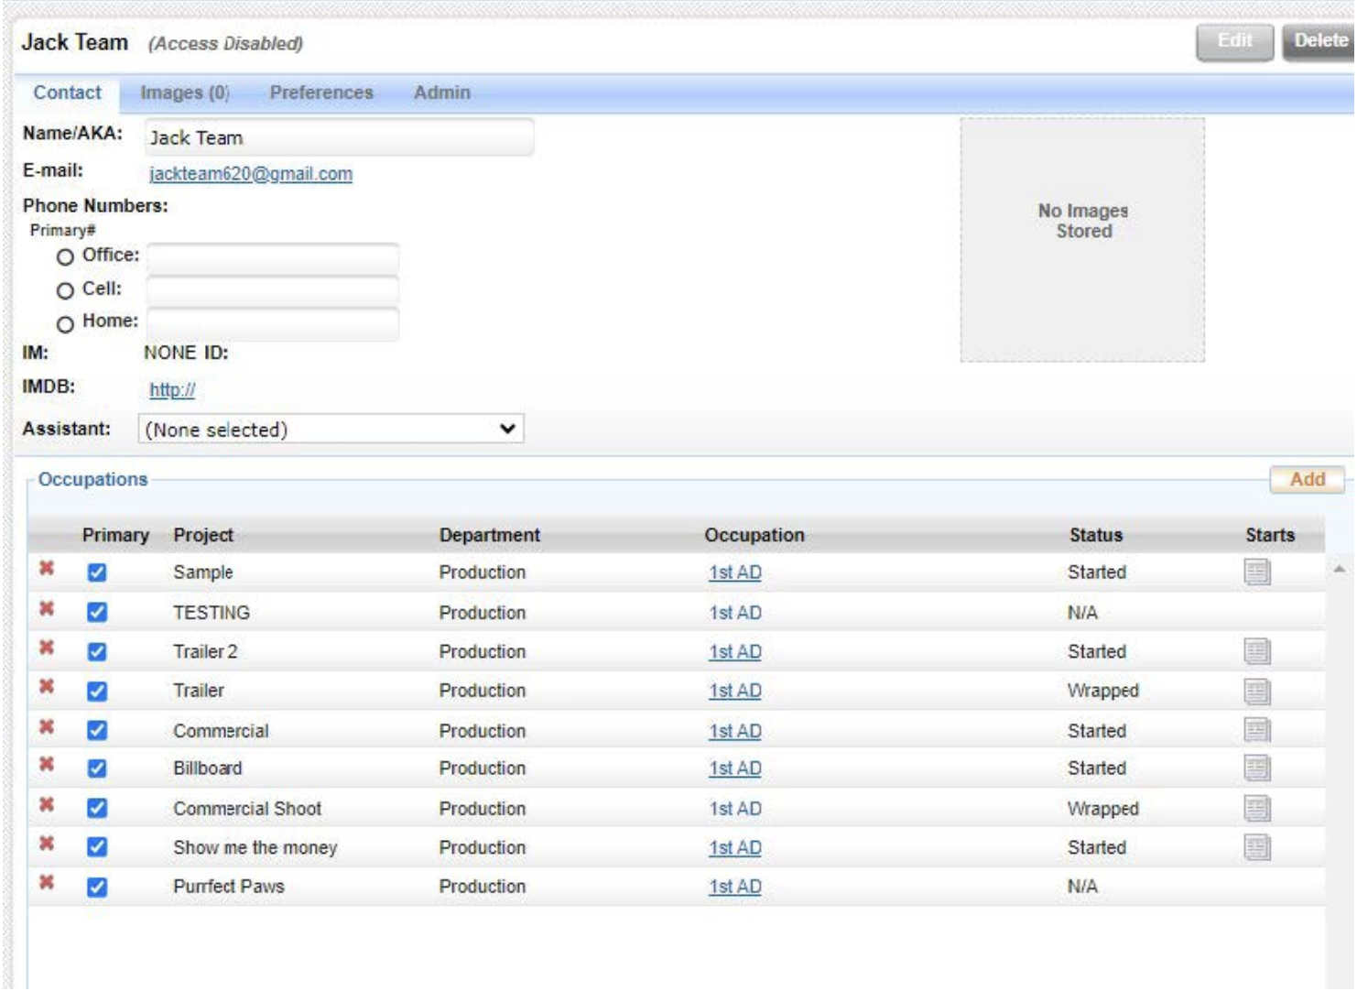The height and width of the screenshot is (991, 1357).
Task: Click the Purrfect Paws project name
Action: (229, 887)
